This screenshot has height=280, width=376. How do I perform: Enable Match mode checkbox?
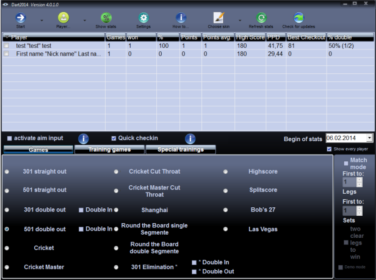pyautogui.click(x=346, y=163)
